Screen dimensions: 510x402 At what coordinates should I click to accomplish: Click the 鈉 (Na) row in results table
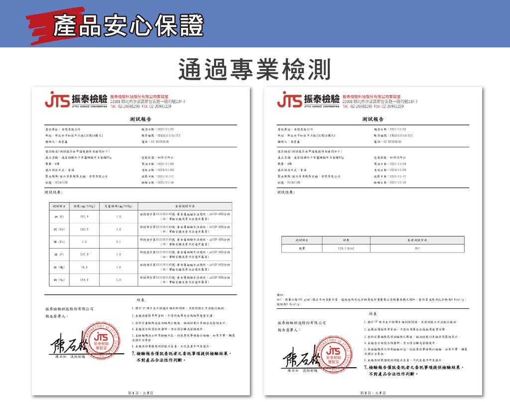click(140, 280)
